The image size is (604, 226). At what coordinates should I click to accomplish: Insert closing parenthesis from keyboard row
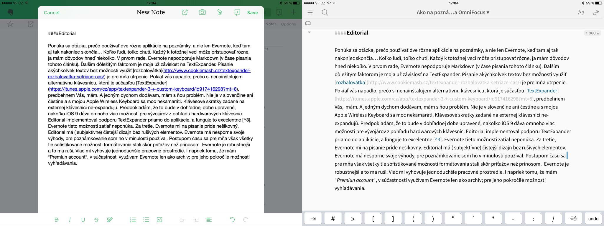click(x=433, y=219)
